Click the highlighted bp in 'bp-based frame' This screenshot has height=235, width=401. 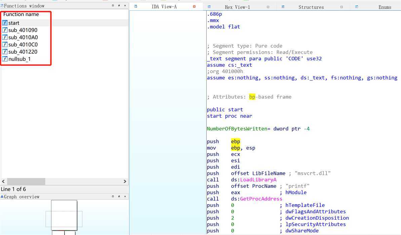point(252,97)
